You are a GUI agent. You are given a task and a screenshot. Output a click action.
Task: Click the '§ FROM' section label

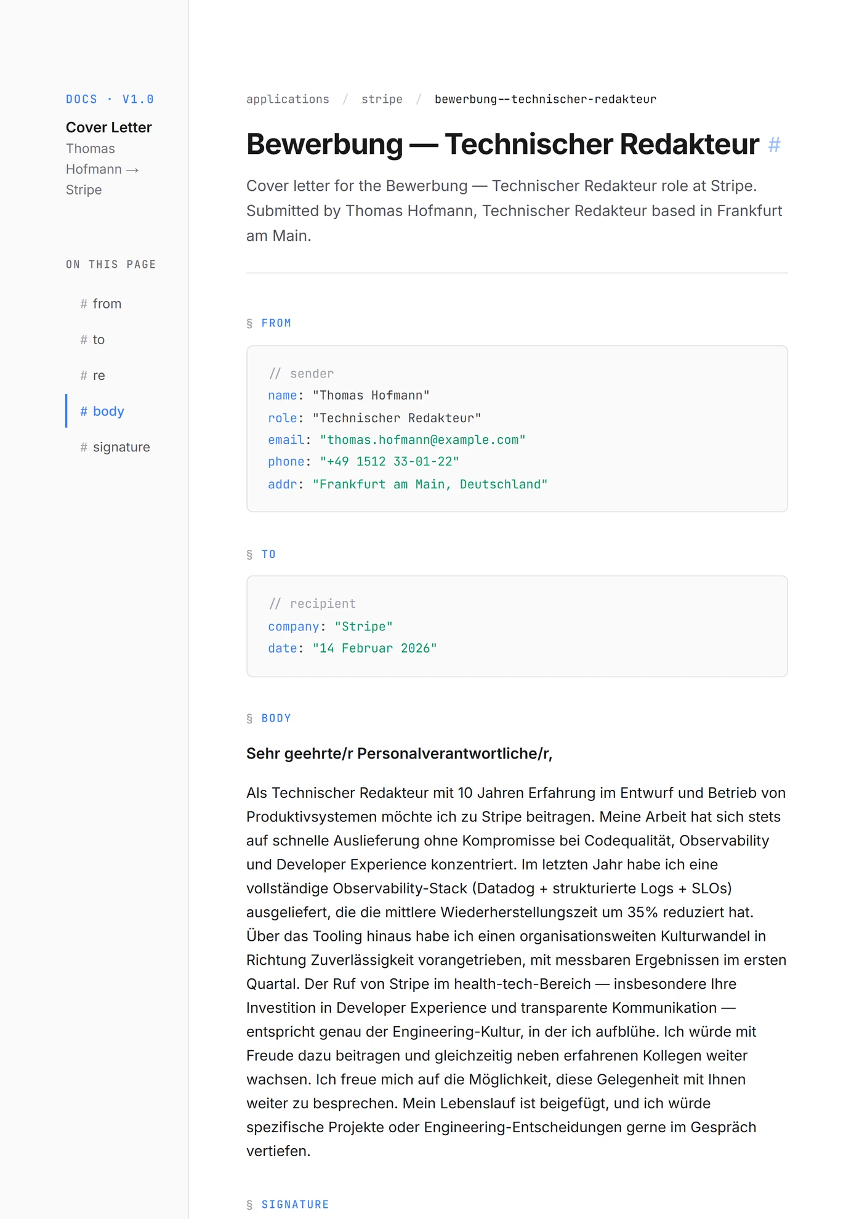coord(268,323)
